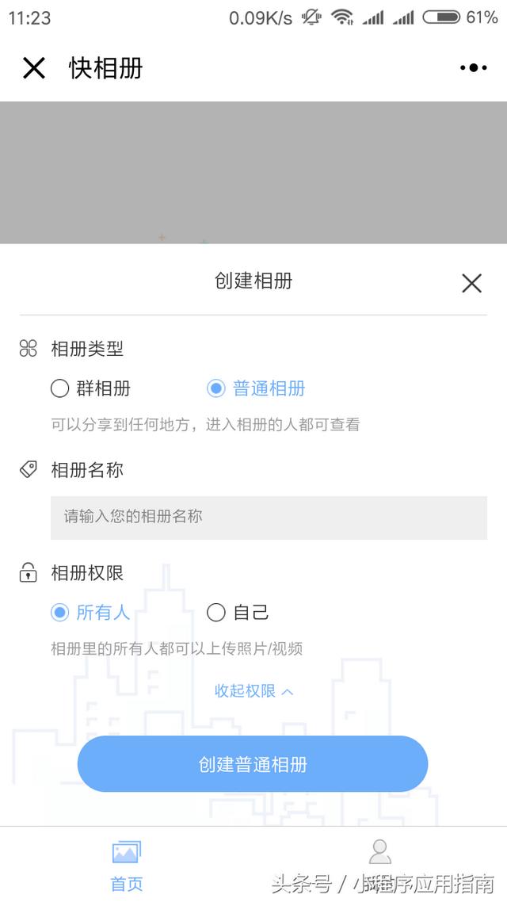Tap the battery indicator in status bar
This screenshot has height=902, width=507.
[442, 17]
